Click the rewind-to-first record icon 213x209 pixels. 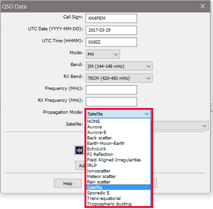point(79,150)
